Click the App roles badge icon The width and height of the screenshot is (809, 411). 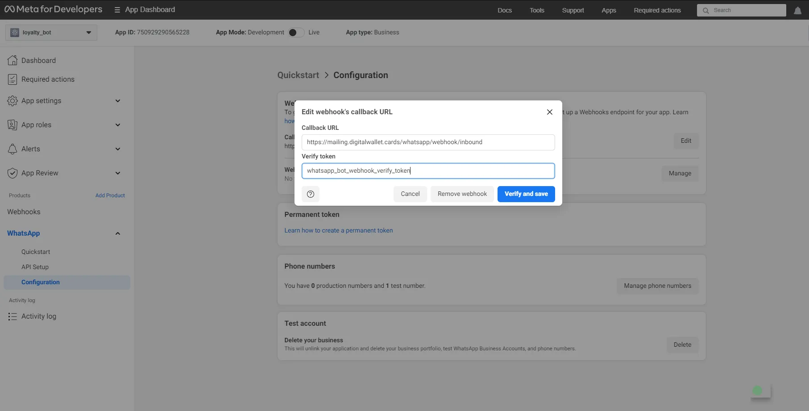(12, 125)
